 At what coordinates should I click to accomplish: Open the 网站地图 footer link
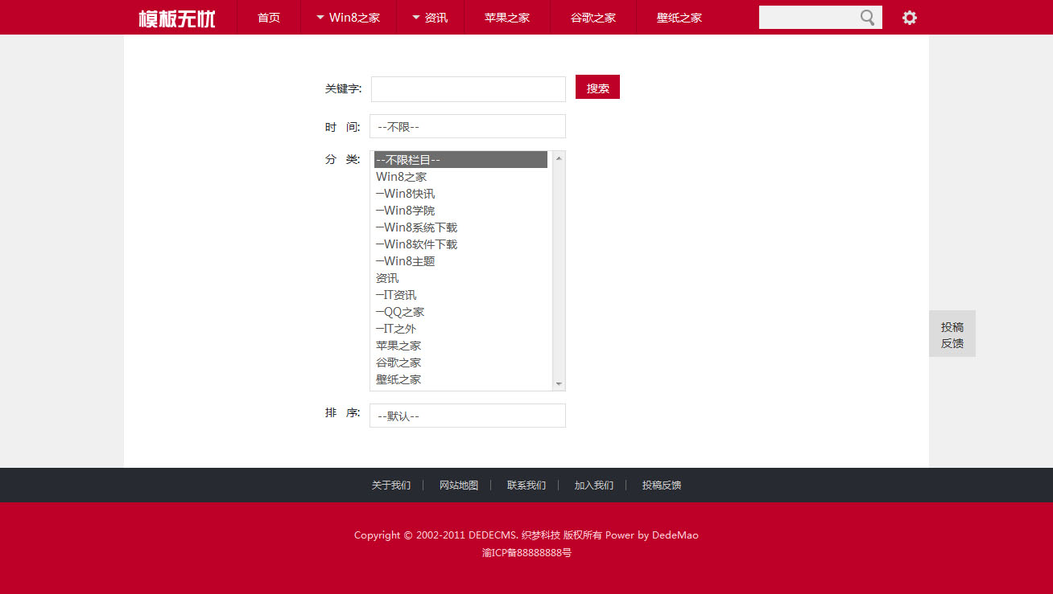click(x=459, y=485)
